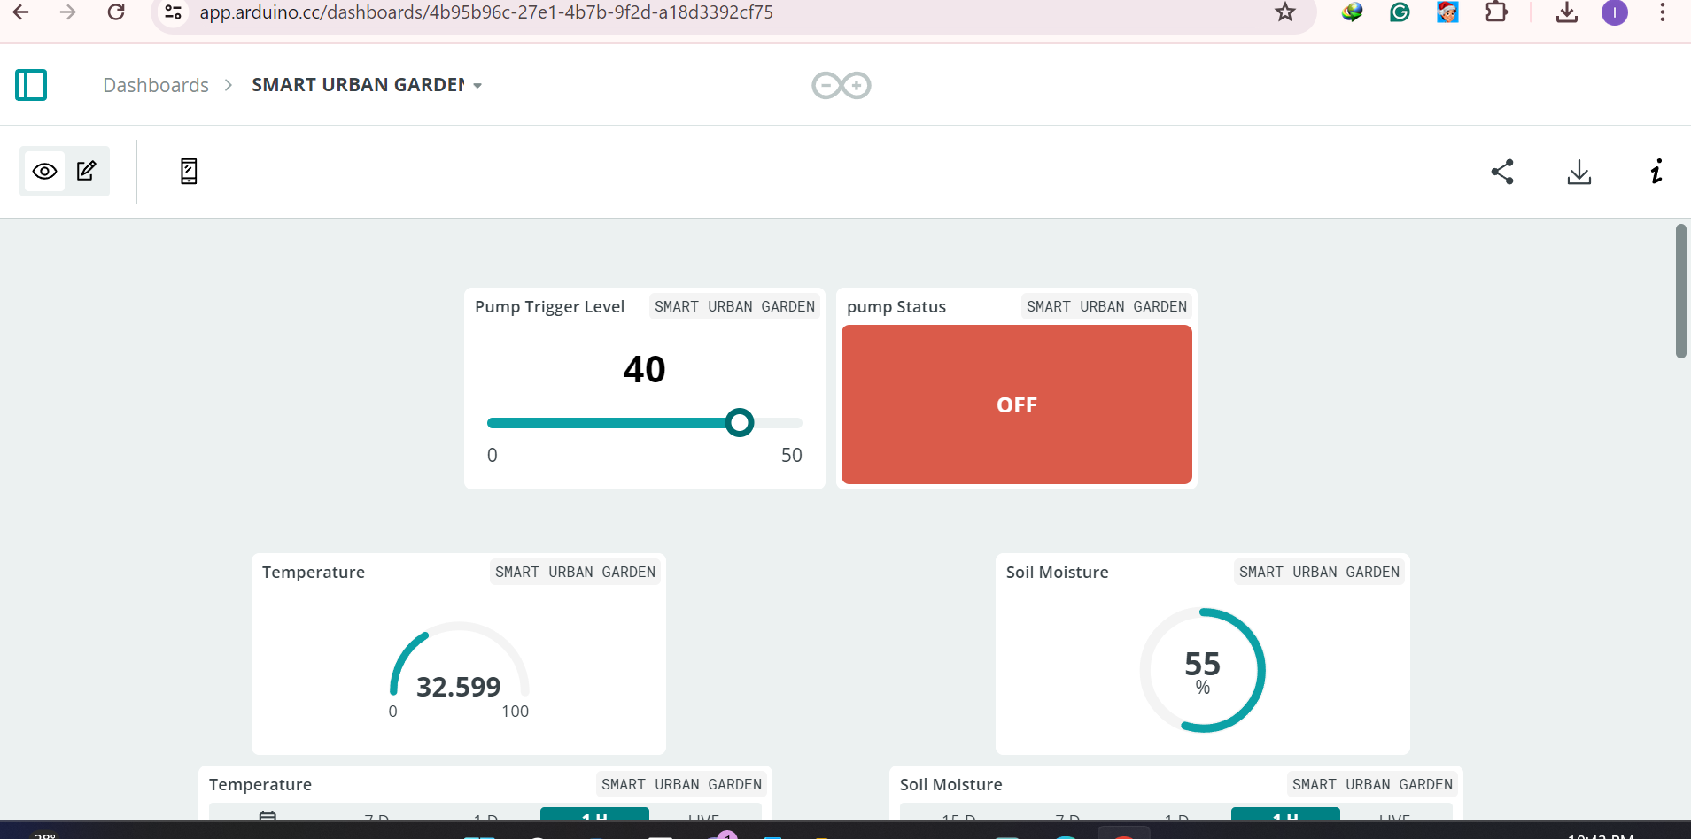The image size is (1691, 839).
Task: Click the pump Status widget title
Action: [896, 307]
